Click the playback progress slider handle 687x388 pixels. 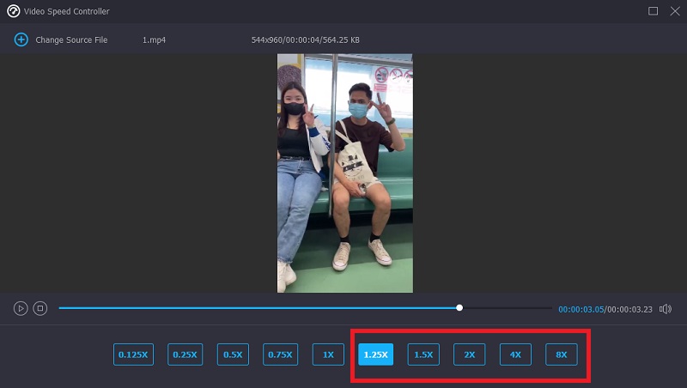[459, 308]
